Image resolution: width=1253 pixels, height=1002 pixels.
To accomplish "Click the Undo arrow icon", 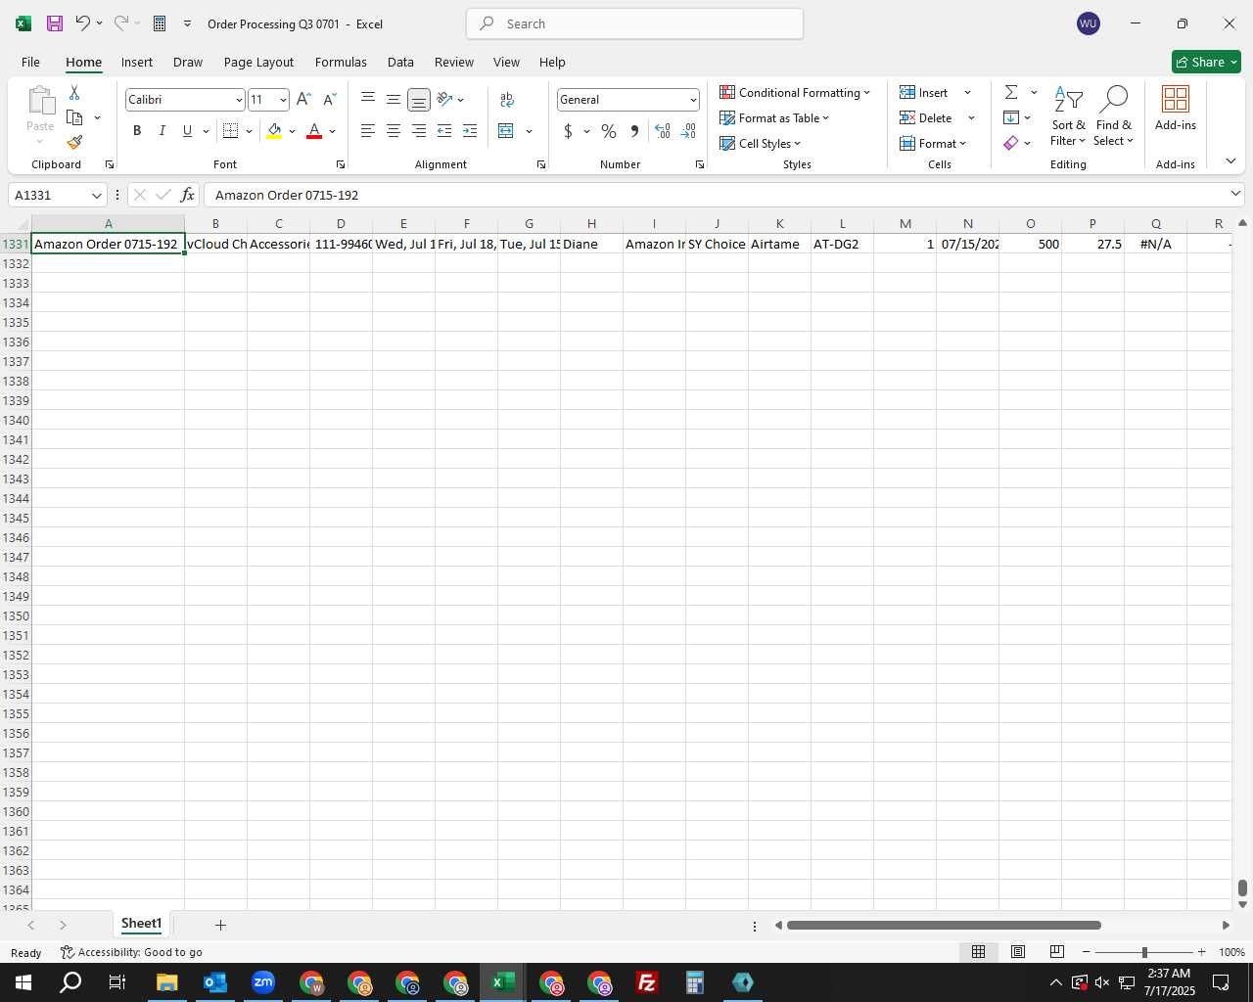I will pyautogui.click(x=83, y=23).
